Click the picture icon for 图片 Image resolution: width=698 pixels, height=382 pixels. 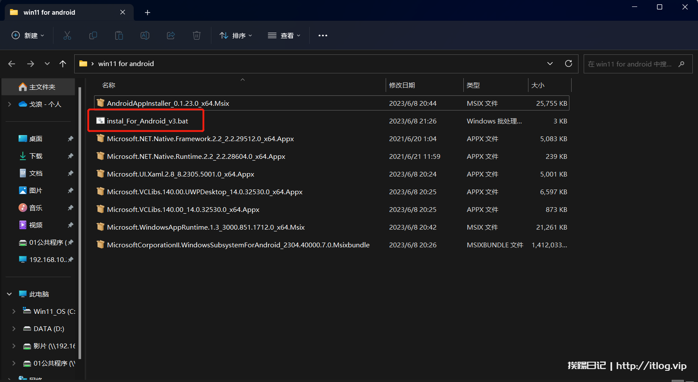23,190
